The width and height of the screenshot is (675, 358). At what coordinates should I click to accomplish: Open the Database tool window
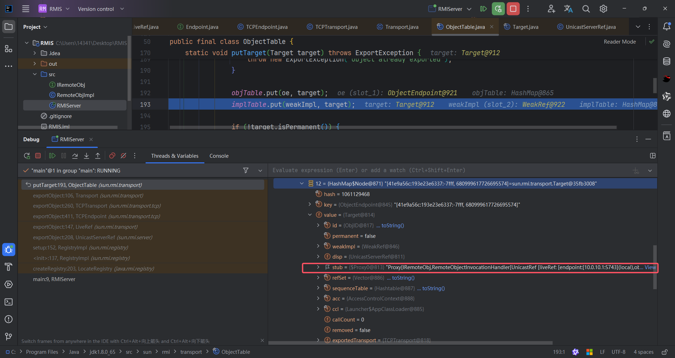pyautogui.click(x=667, y=61)
